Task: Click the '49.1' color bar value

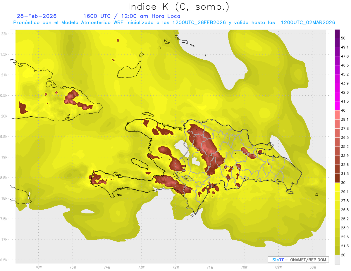Action: [x=345, y=47]
